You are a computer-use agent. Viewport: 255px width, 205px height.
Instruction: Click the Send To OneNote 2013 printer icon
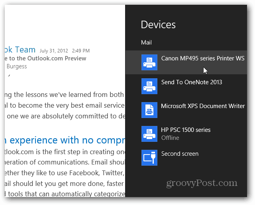pyautogui.click(x=149, y=86)
